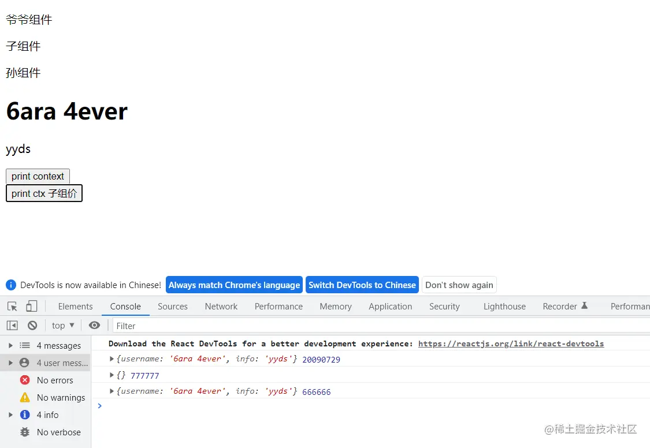This screenshot has width=650, height=448.
Task: Expand the object logged with 20090729
Action: (x=112, y=359)
